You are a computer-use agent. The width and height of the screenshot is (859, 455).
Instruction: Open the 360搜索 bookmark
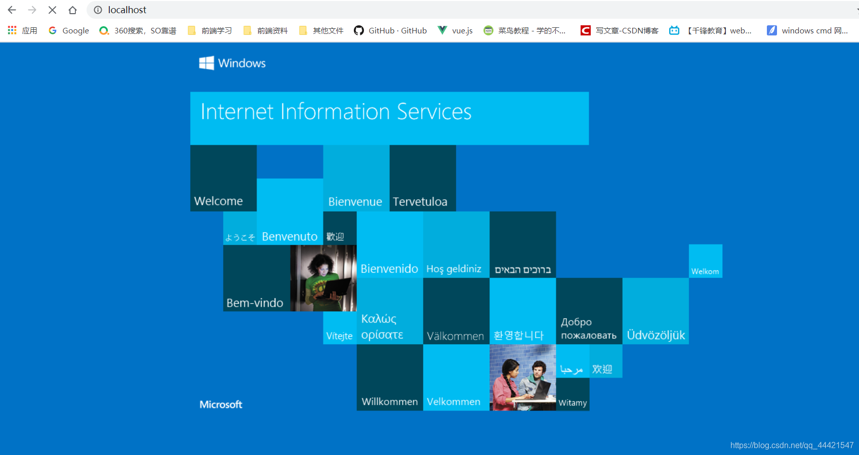tap(138, 30)
